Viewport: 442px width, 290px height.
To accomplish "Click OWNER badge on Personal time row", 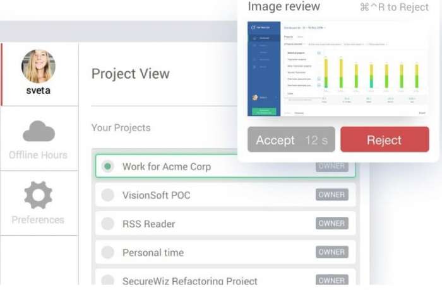I will pos(331,252).
